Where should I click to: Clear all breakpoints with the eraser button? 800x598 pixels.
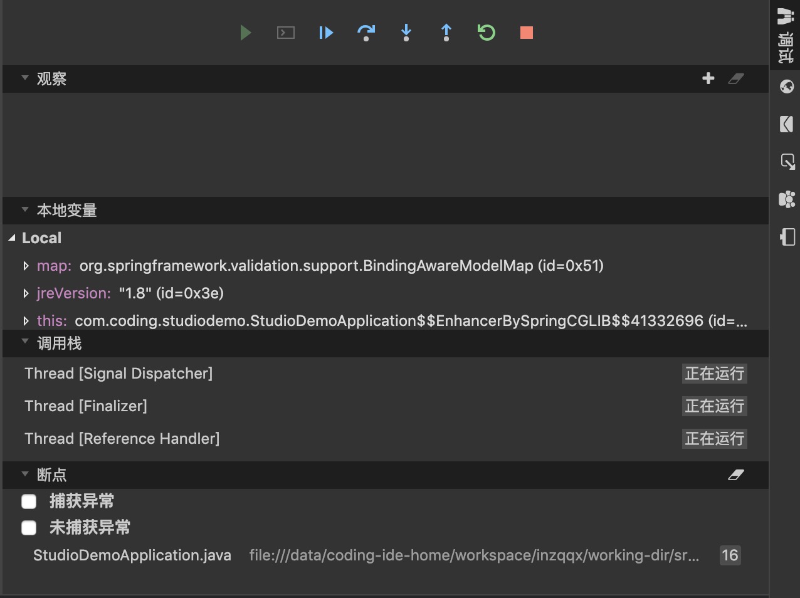pyautogui.click(x=736, y=475)
